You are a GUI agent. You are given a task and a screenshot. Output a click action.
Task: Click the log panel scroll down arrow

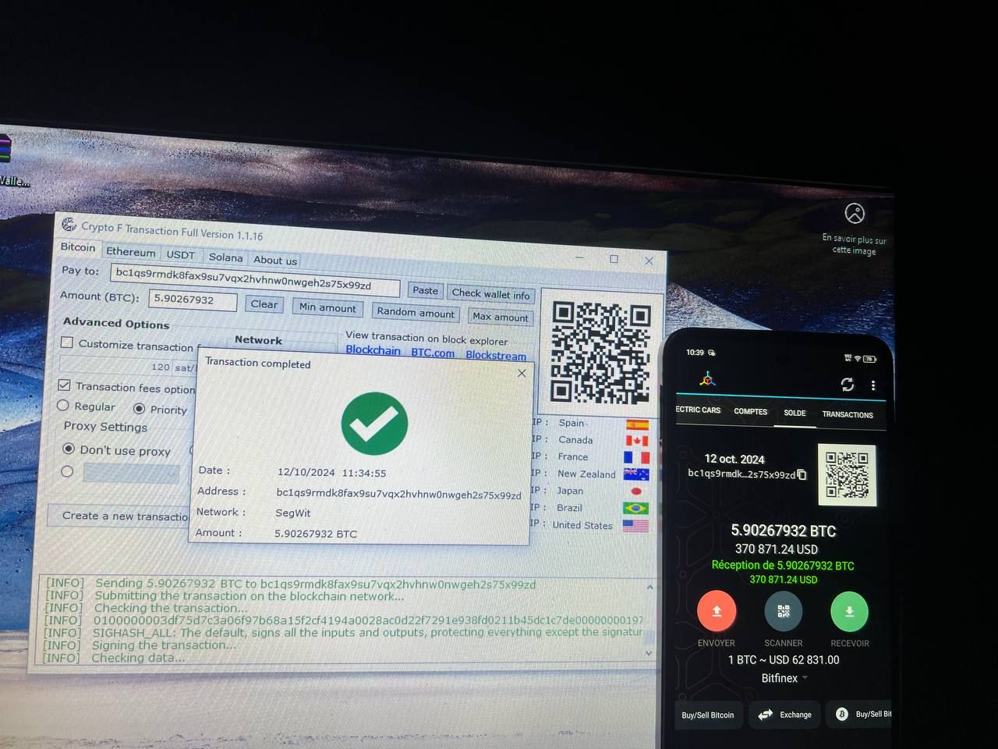click(x=649, y=653)
